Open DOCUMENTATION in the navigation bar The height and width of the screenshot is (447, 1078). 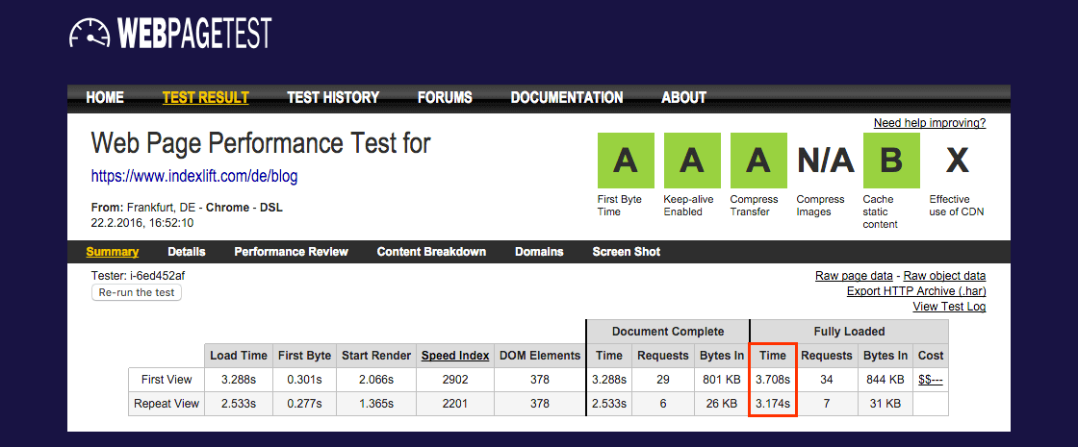pos(567,97)
